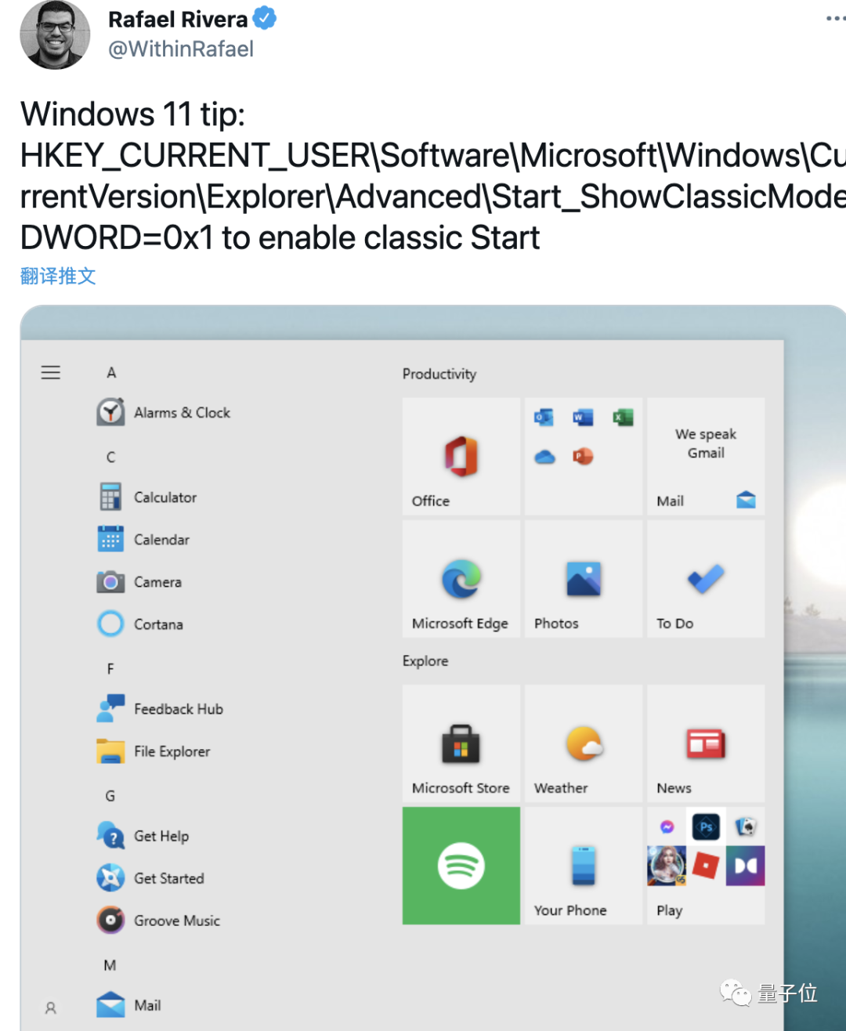Open File Explorer folder icon
This screenshot has height=1031, width=846.
(x=110, y=751)
